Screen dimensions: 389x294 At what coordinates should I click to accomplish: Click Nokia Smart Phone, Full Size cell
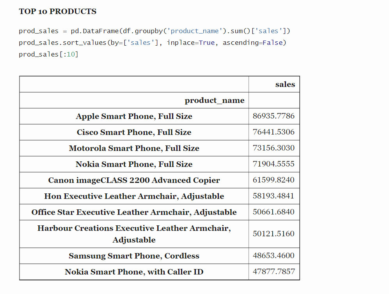(134, 164)
